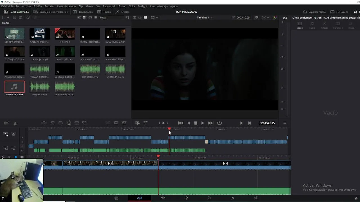Viewport: 360px width, 202px height.
Task: Click the sync clips icon
Action: pos(28,17)
